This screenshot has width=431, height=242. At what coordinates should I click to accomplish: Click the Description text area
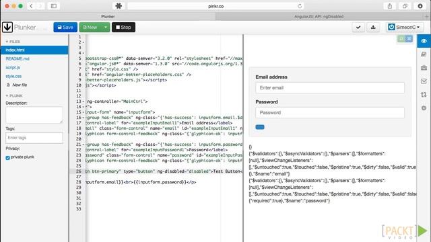click(34, 115)
